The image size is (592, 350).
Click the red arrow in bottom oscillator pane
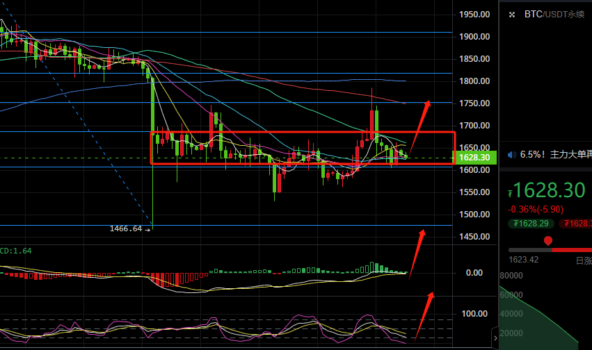424,315
